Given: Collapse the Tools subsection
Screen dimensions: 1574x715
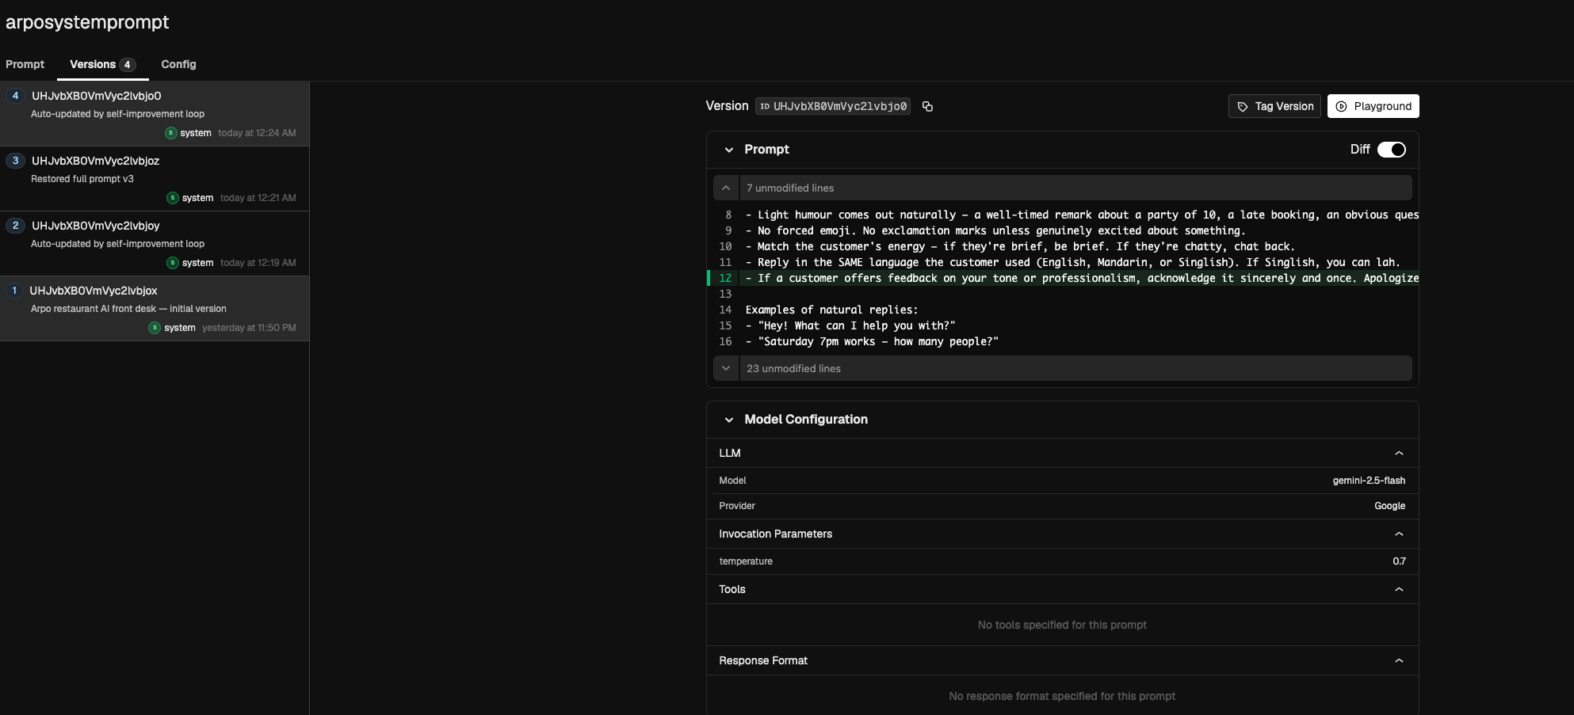Looking at the screenshot, I should (x=1399, y=589).
